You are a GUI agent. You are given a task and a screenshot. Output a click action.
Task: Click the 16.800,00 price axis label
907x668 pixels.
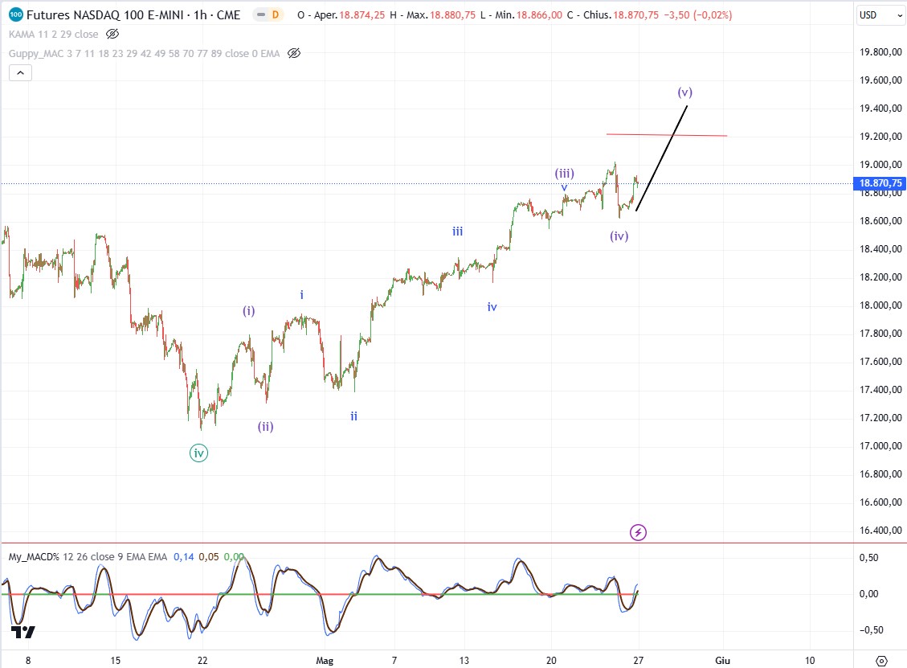pyautogui.click(x=880, y=473)
